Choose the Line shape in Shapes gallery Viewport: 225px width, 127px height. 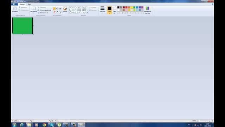click(x=70, y=7)
